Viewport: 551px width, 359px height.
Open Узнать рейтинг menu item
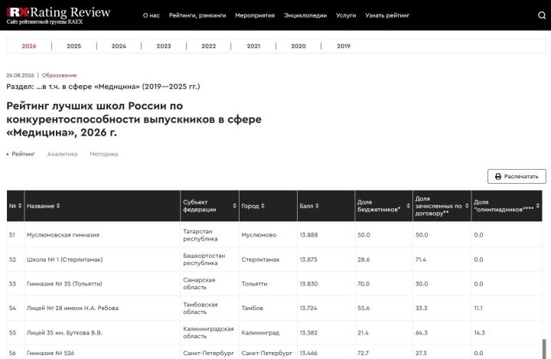point(387,15)
